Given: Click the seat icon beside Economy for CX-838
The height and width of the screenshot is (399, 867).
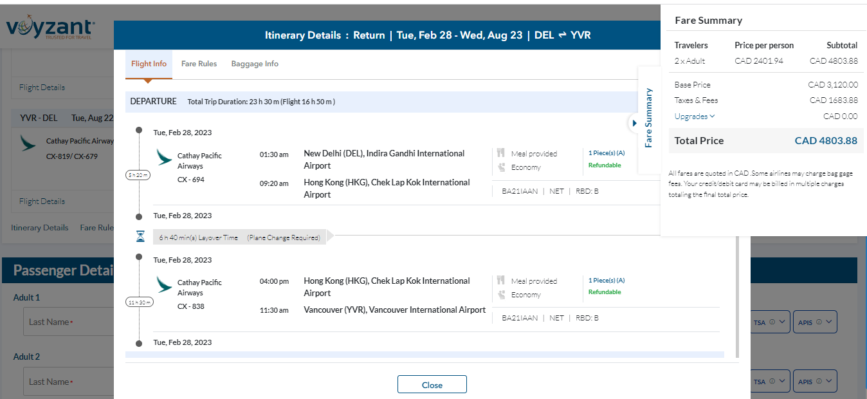Looking at the screenshot, I should (x=500, y=295).
